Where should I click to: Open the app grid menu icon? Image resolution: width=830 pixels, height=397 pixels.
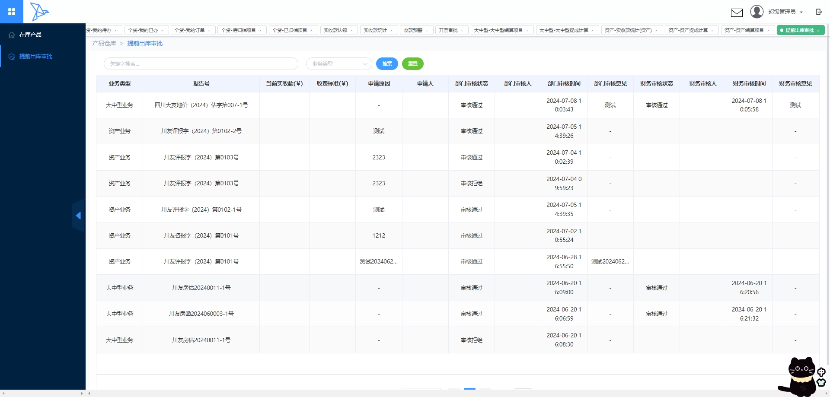12,12
